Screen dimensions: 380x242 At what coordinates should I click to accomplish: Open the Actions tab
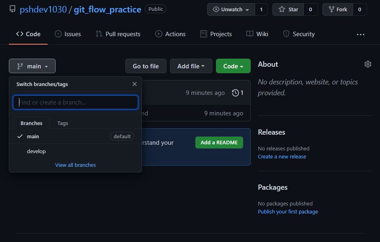(x=170, y=34)
